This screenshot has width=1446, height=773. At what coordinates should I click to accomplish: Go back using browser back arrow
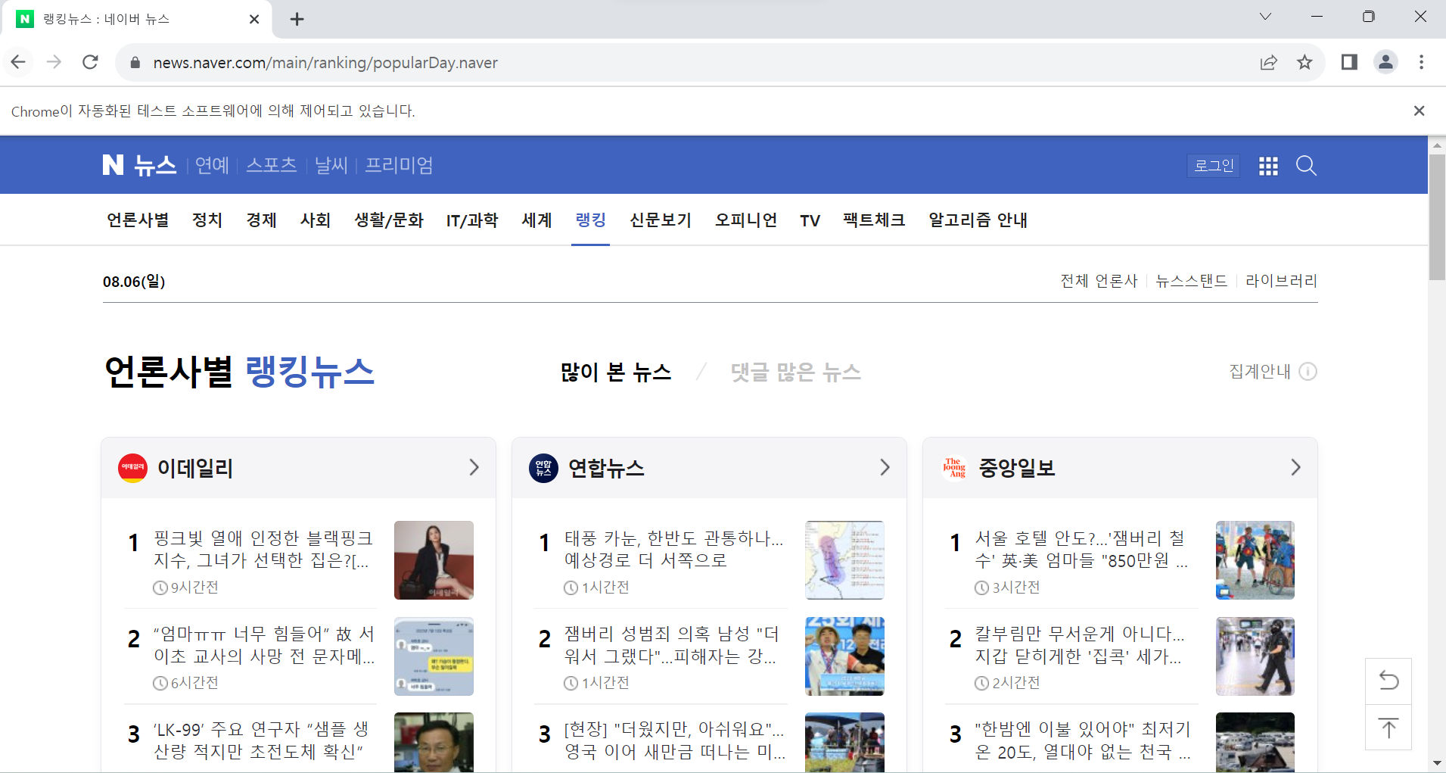[x=19, y=62]
